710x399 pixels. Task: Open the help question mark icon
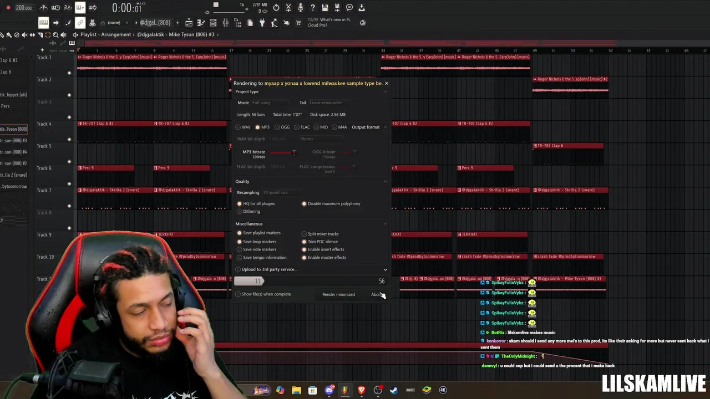[313, 8]
